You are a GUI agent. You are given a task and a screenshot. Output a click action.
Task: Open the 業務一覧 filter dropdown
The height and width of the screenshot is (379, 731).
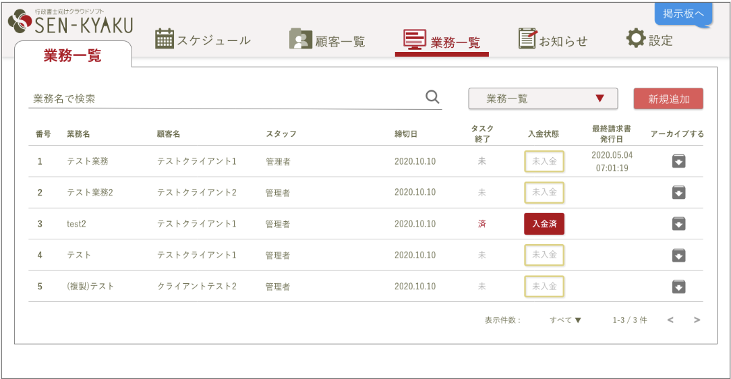tap(543, 98)
